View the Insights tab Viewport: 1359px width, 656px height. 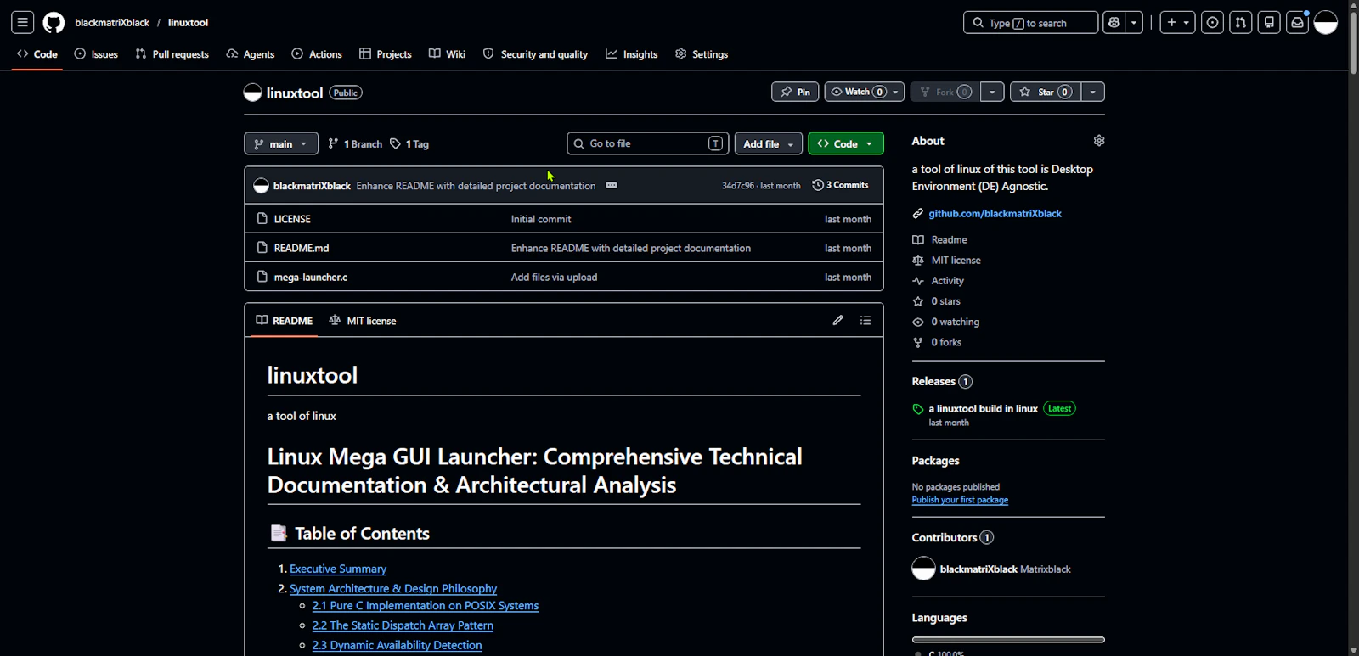[632, 53]
